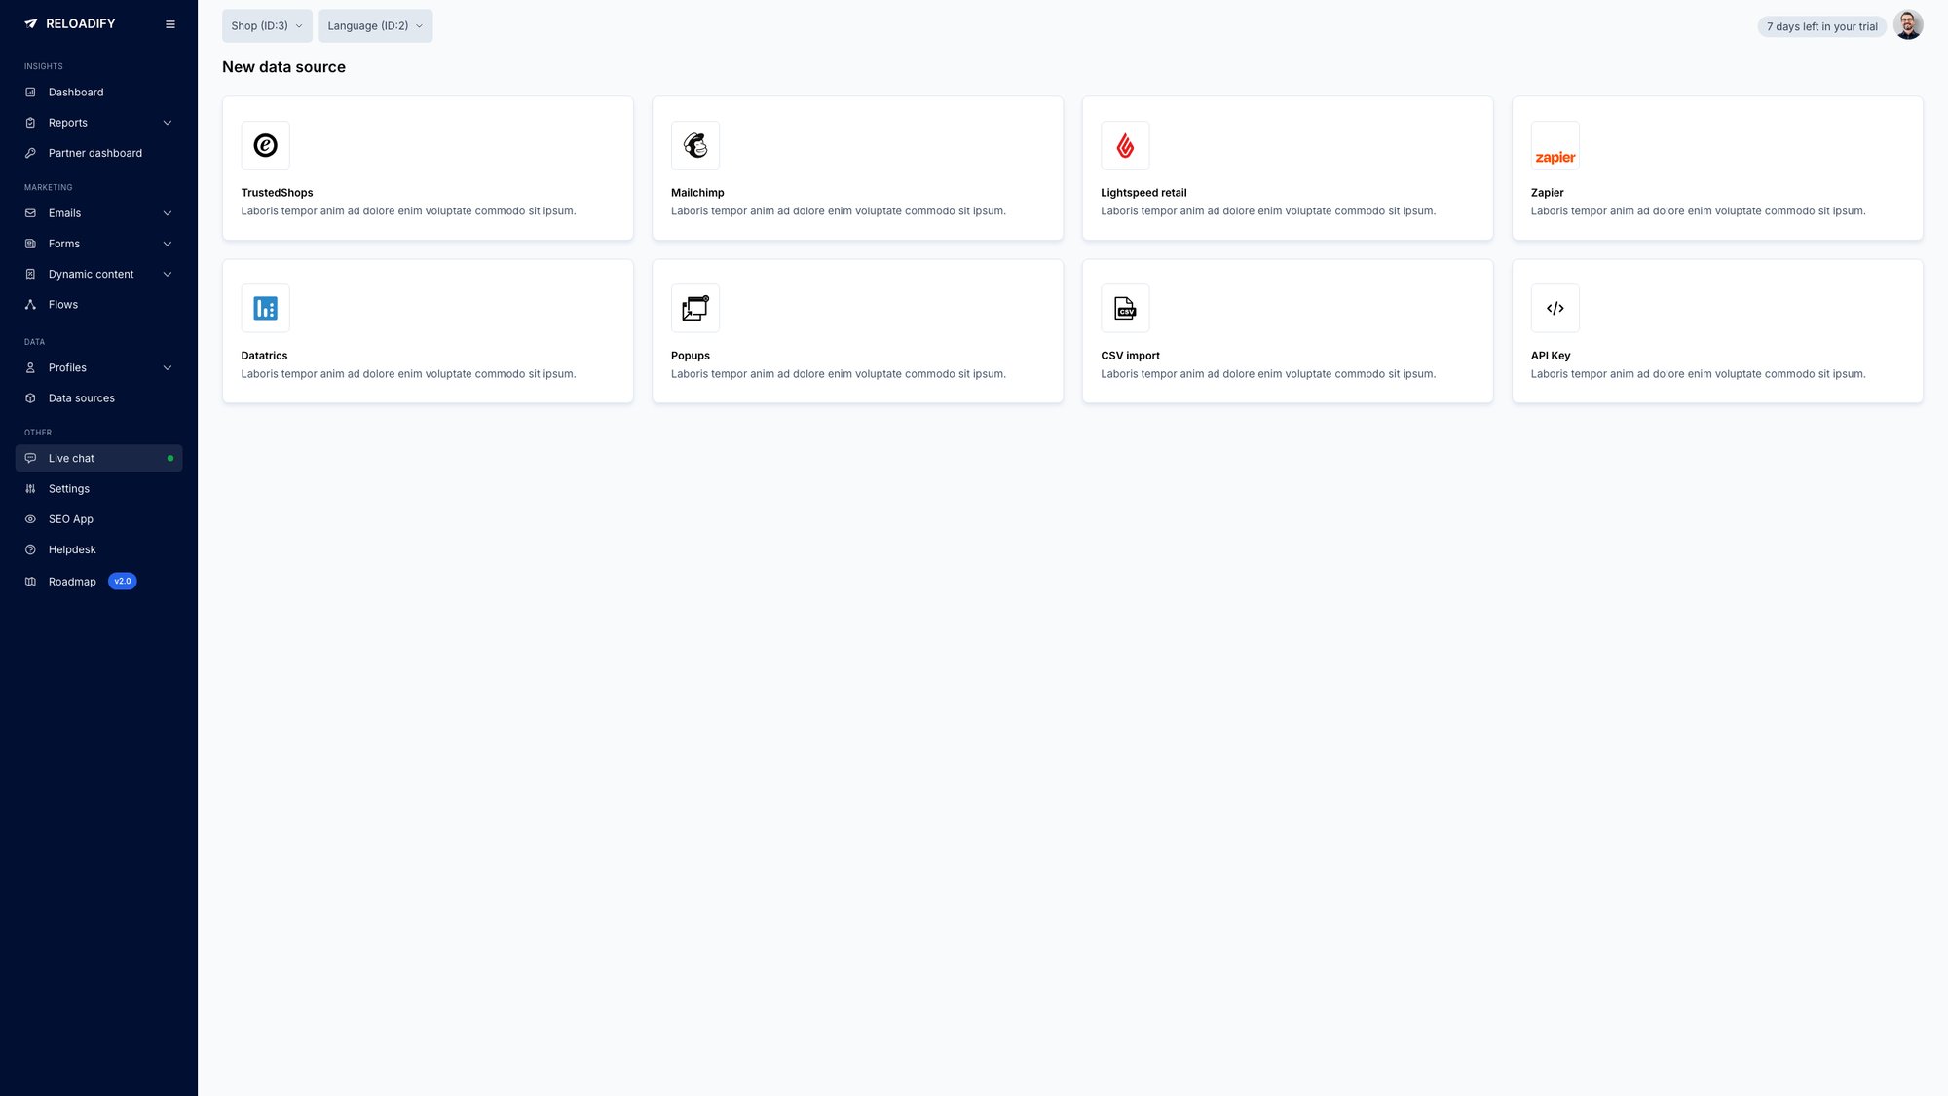
Task: Switch to the Dashboard page
Action: pyautogui.click(x=76, y=92)
